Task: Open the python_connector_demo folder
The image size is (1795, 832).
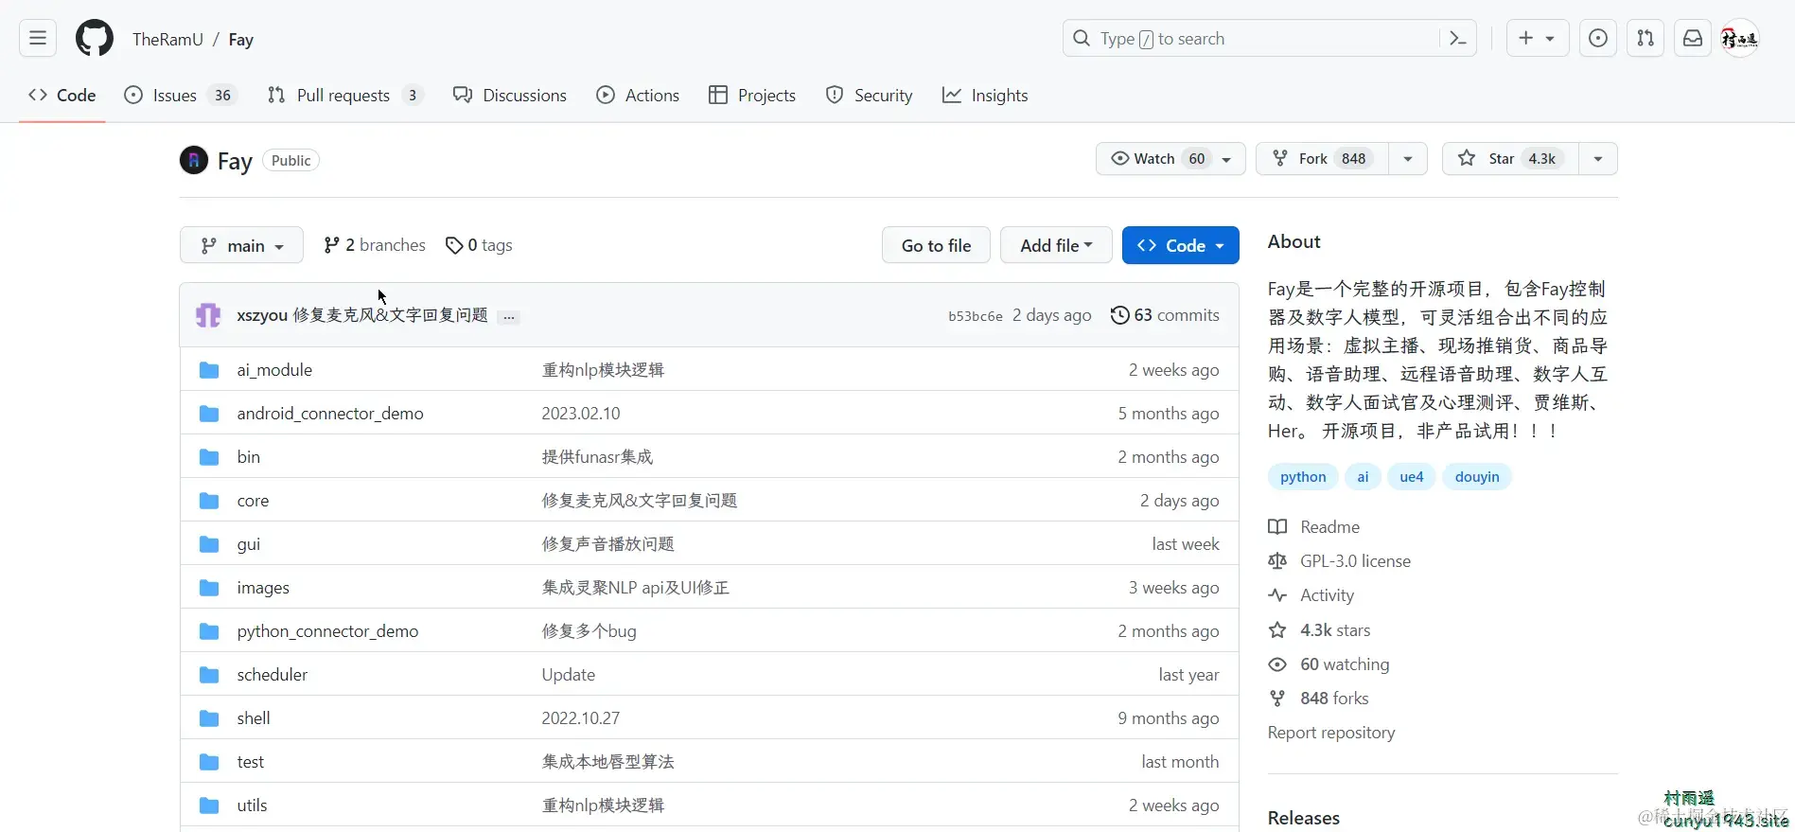Action: (x=327, y=631)
